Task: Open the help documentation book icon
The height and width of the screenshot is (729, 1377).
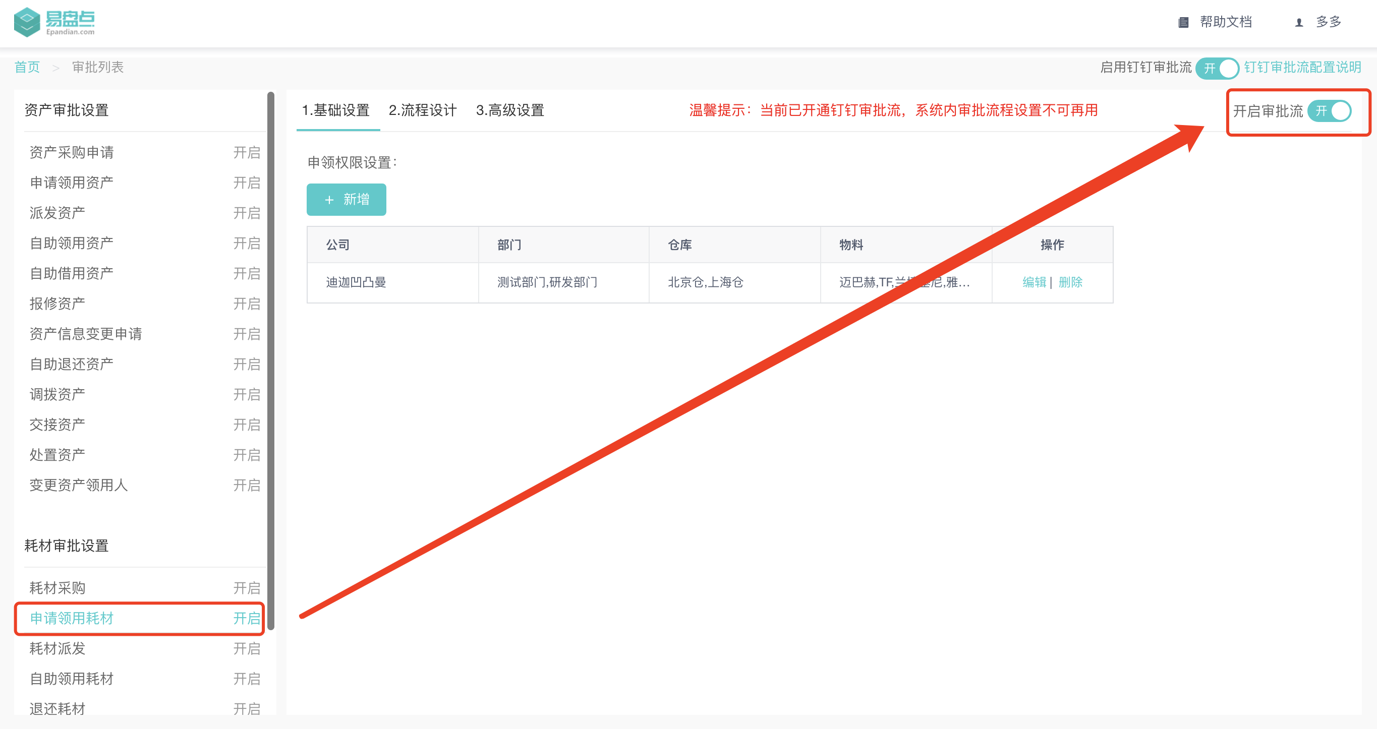Action: pos(1183,23)
